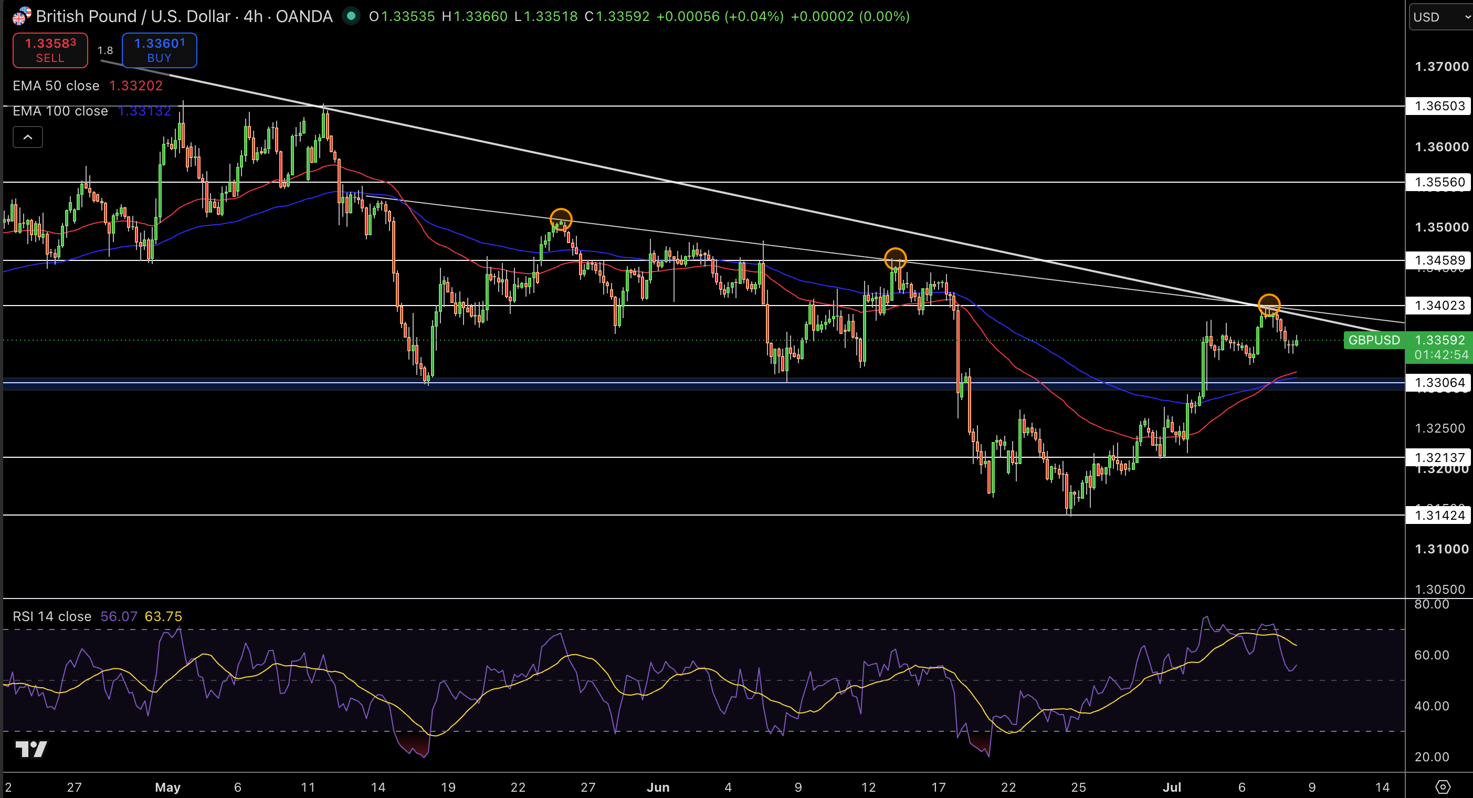Click the 1.32137 price line label

tap(1439, 457)
